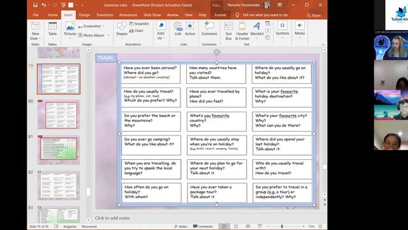The width and height of the screenshot is (408, 230).
Task: Switch to Normal view in status bar
Action: click(x=224, y=226)
